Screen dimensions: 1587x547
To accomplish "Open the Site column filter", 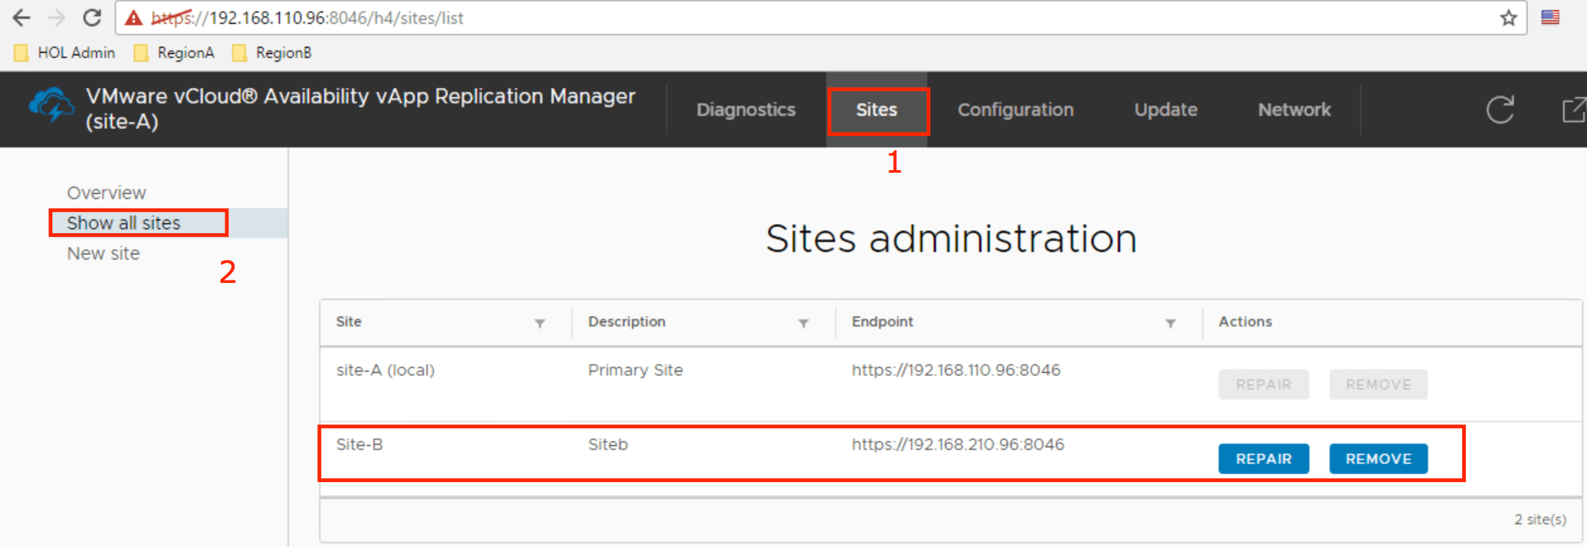I will pos(540,323).
